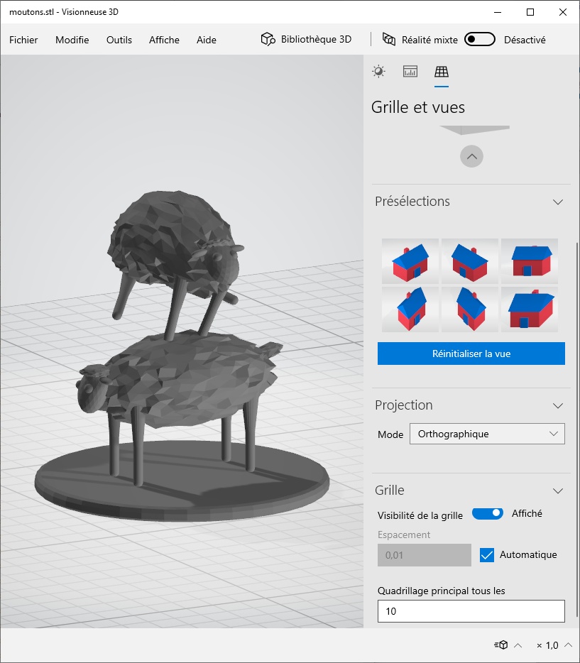Expand the × 1,0 speed chevron
The width and height of the screenshot is (580, 663).
point(568,645)
